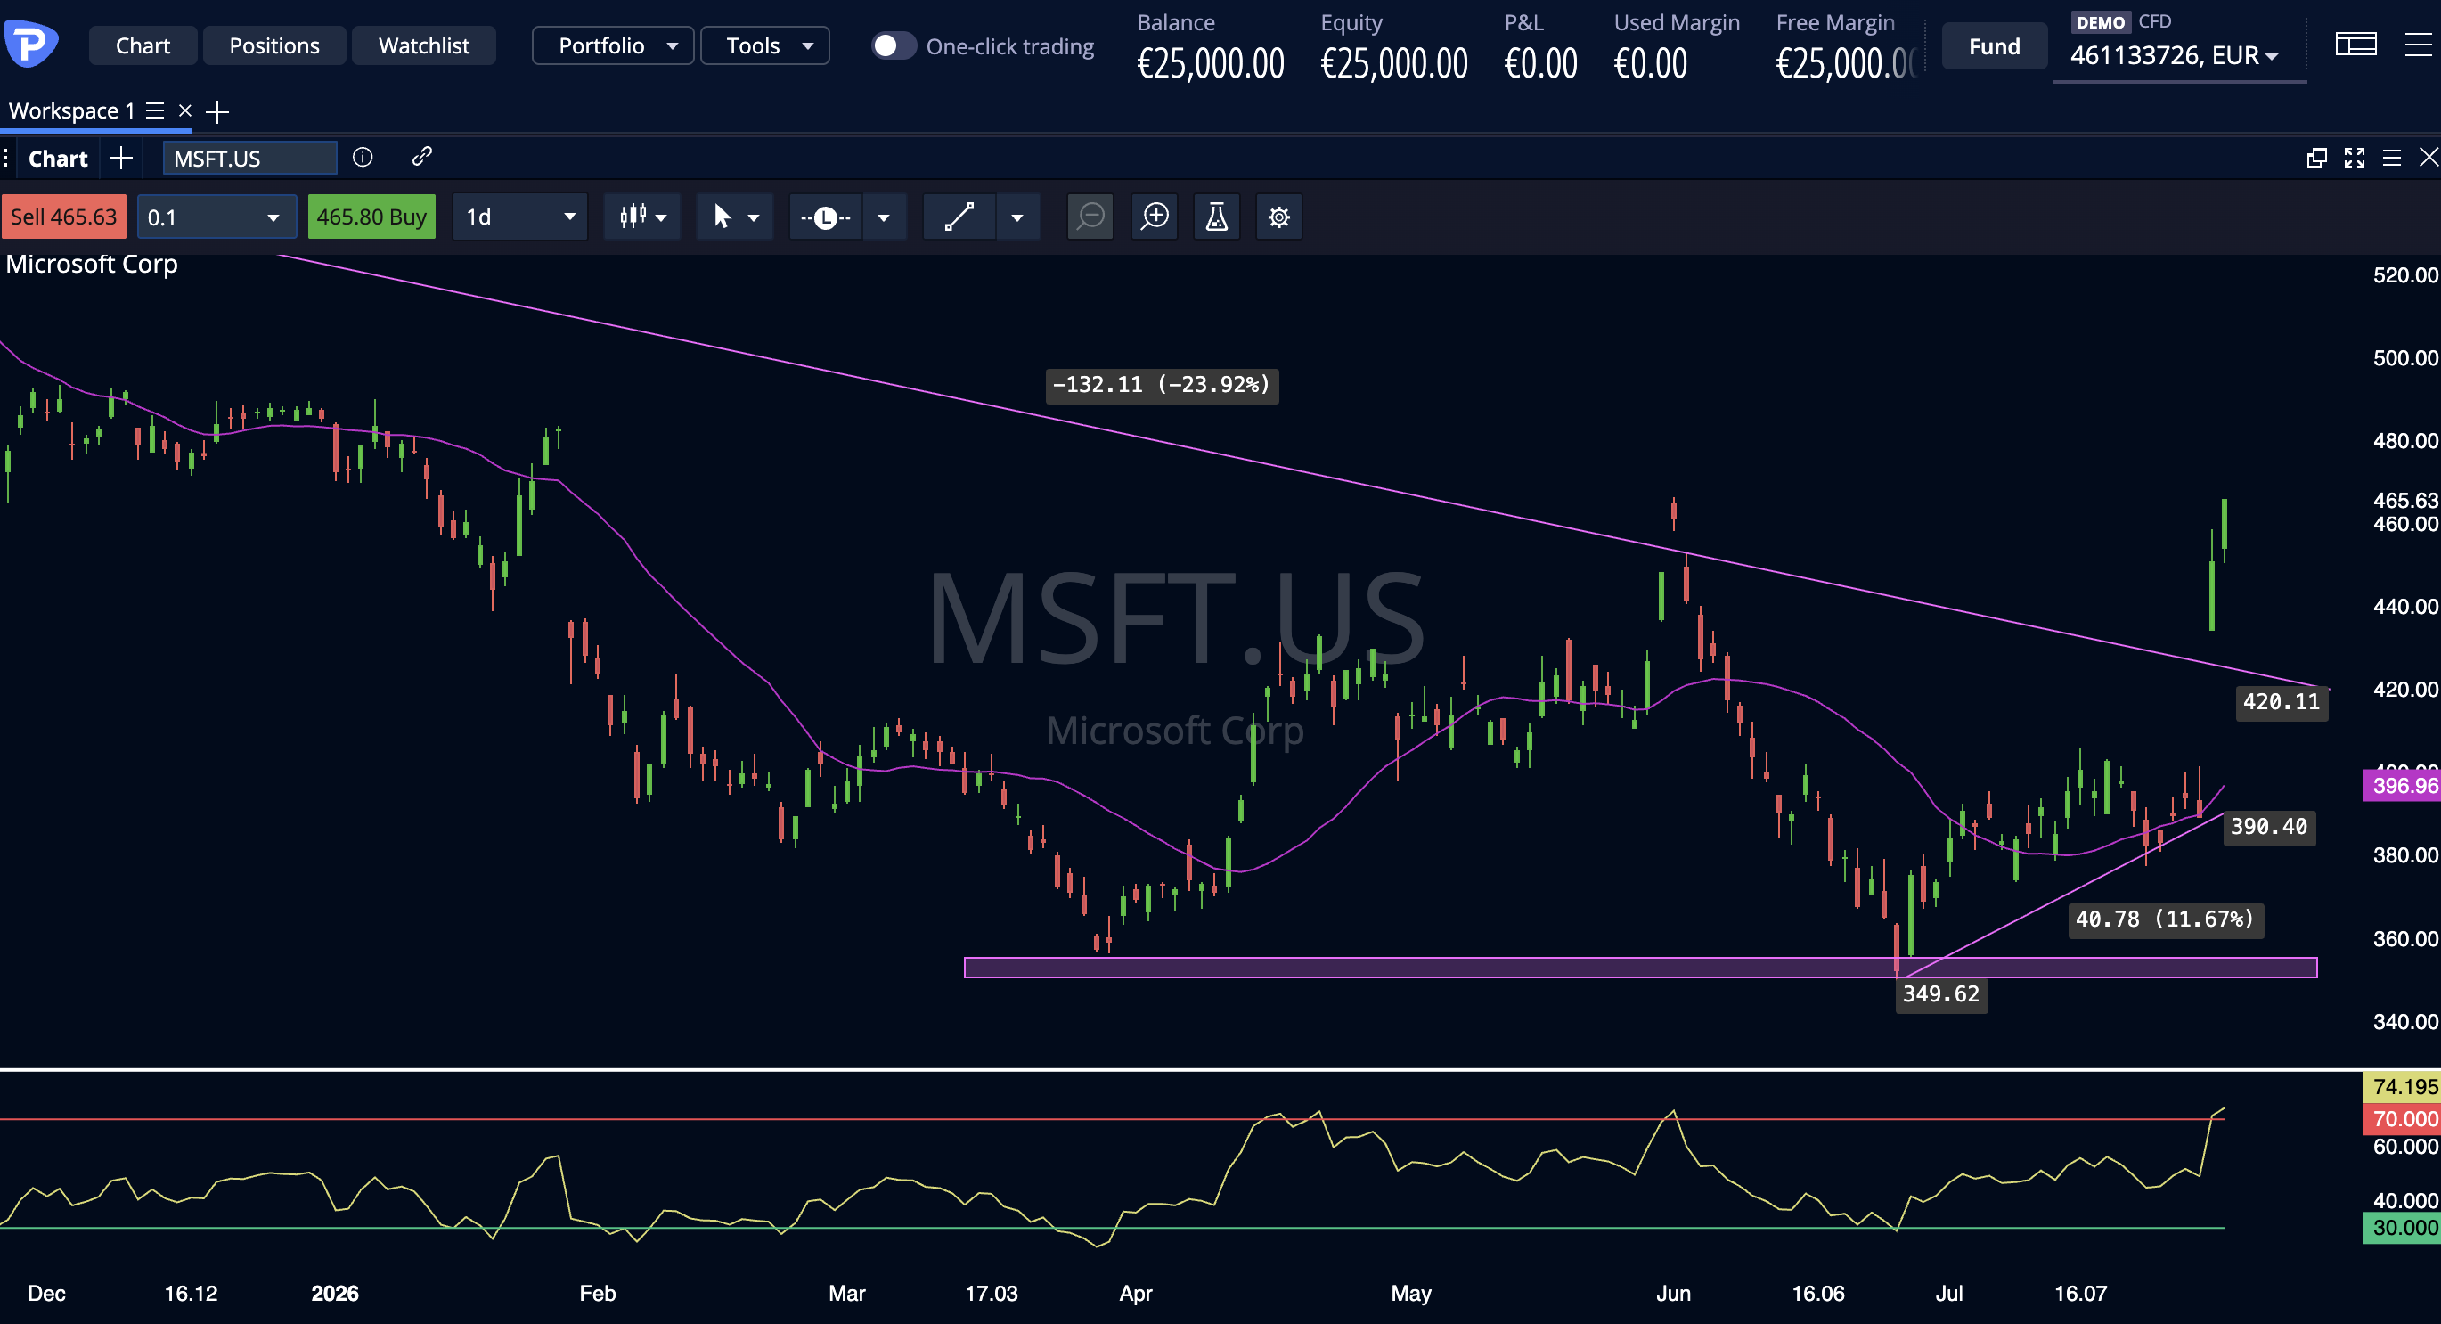The image size is (2441, 1324).
Task: Close Workspace 1 tab
Action: tap(185, 110)
